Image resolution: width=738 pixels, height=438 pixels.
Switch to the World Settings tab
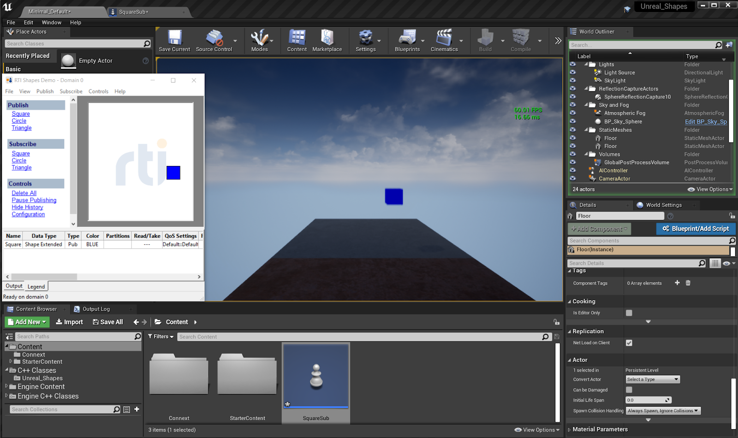(x=663, y=205)
